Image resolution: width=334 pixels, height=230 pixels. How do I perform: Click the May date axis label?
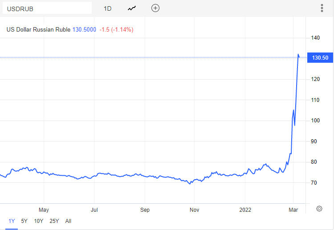click(44, 210)
